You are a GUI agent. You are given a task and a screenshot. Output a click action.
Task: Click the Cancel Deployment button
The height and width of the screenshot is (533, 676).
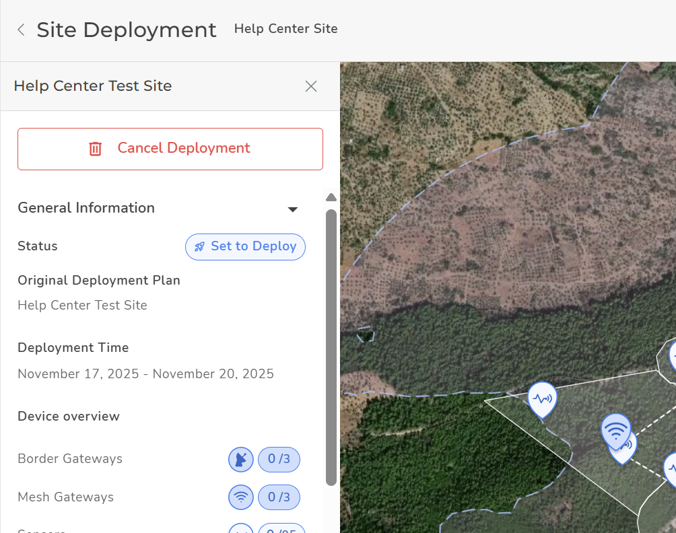click(170, 149)
